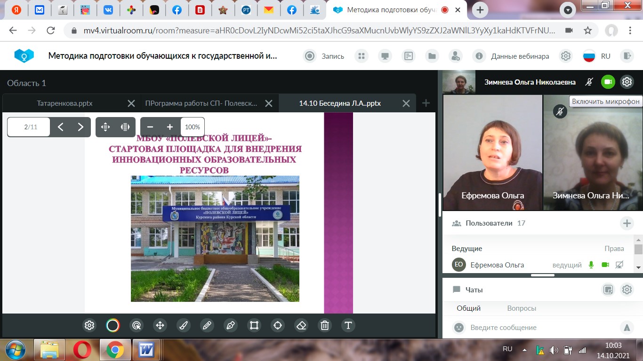Image resolution: width=643 pixels, height=361 pixels.
Task: Select the pencil tool
Action: [207, 325]
